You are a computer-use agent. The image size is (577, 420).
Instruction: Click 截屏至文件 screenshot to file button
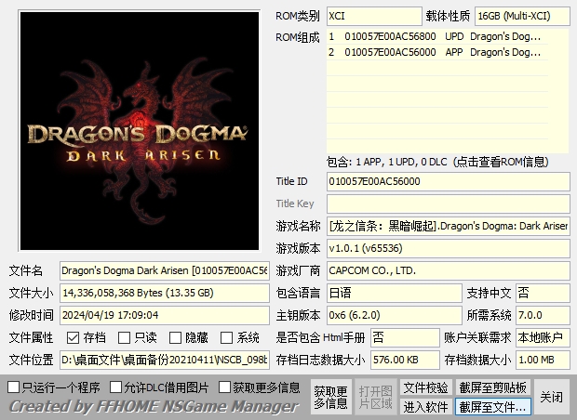coord(493,406)
